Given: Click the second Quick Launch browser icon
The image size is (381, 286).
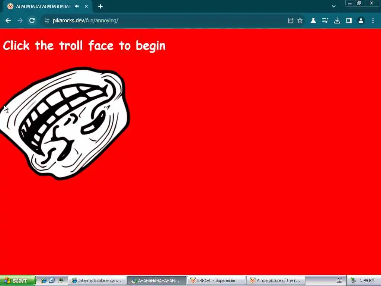Looking at the screenshot, I should click(x=52, y=280).
